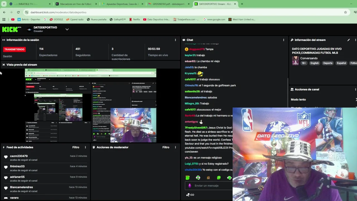Open a new browser tab
This screenshot has height=201, width=357.
[242, 4]
